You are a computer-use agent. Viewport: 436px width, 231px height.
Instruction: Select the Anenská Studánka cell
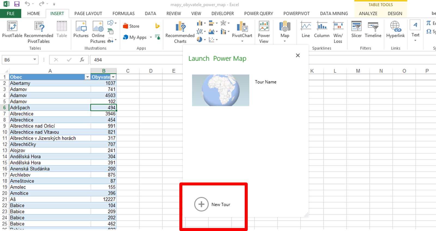tap(50, 169)
